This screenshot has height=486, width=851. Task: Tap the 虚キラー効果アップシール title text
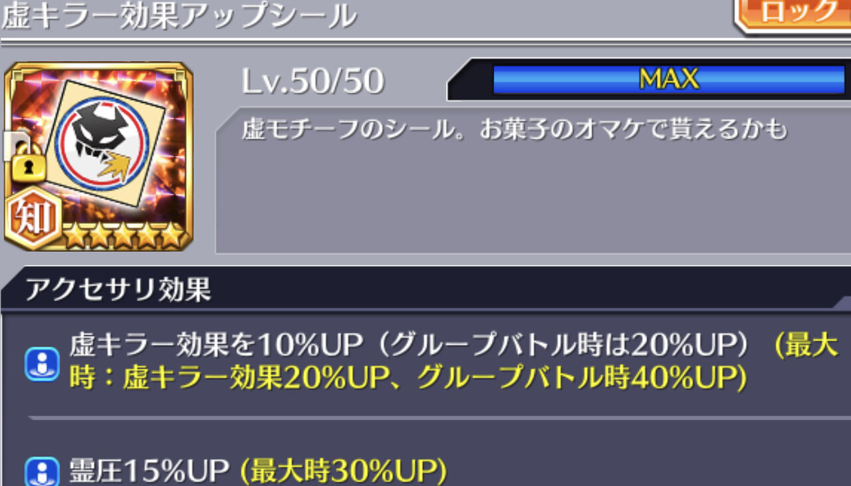pos(178,17)
